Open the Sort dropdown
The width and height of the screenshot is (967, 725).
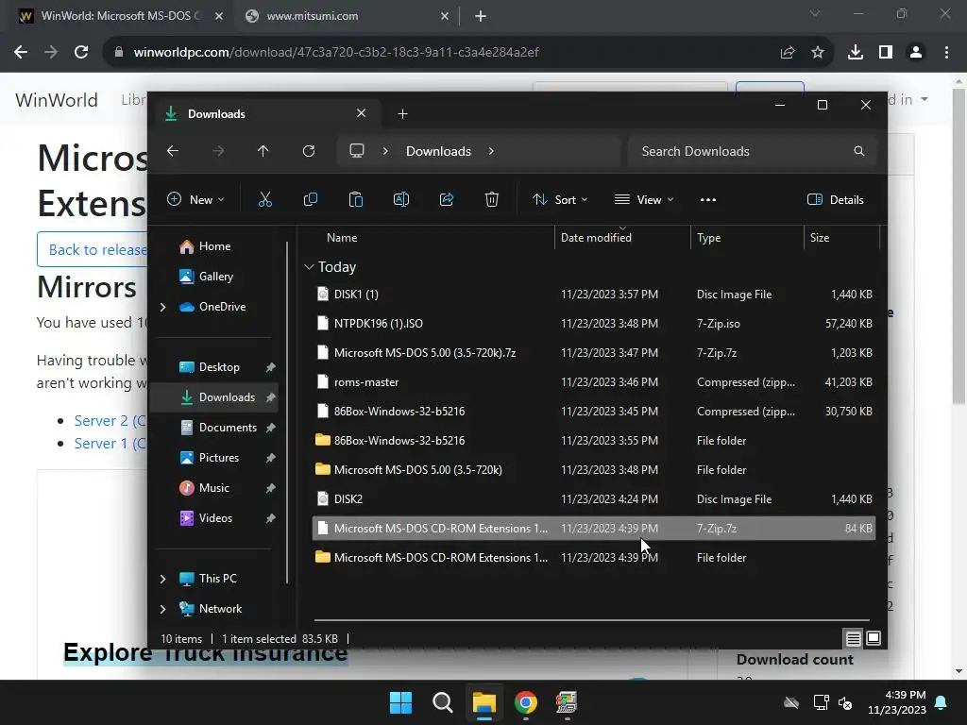pos(560,200)
